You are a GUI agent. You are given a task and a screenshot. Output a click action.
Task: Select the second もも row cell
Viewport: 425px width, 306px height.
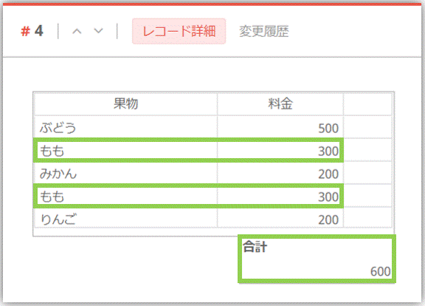(125, 196)
